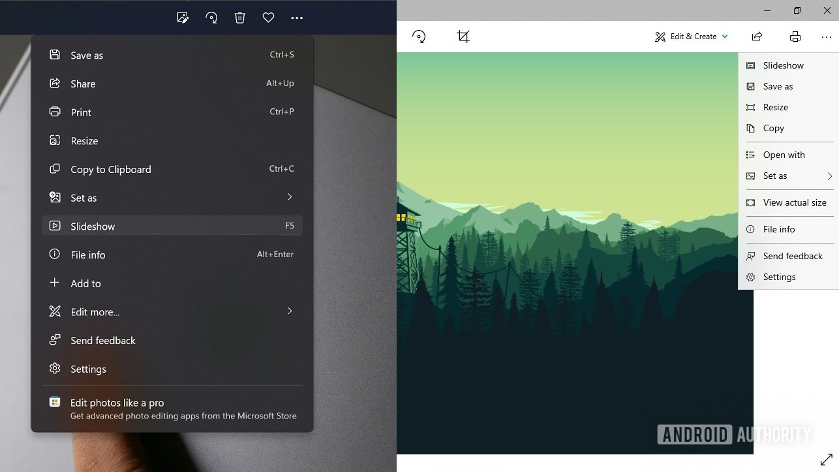Select Open with in the light menu
The image size is (839, 472).
789,155
